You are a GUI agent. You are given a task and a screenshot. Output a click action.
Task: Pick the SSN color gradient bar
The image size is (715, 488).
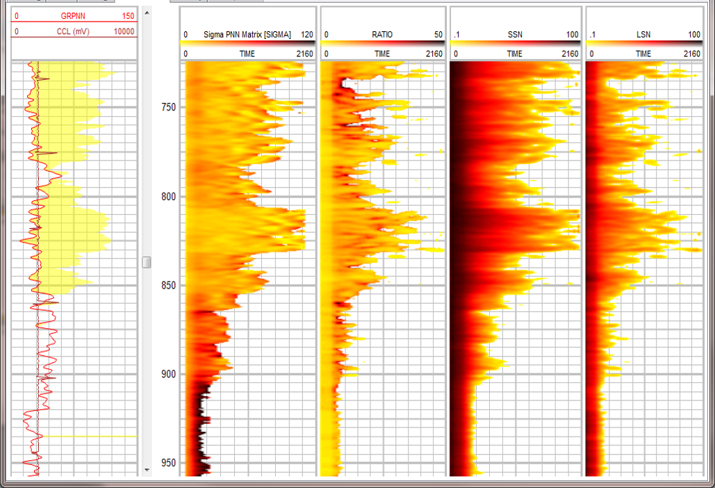click(x=514, y=43)
